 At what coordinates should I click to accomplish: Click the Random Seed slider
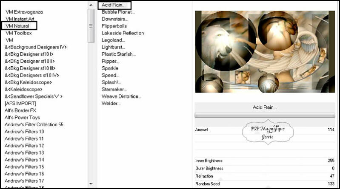point(265,184)
